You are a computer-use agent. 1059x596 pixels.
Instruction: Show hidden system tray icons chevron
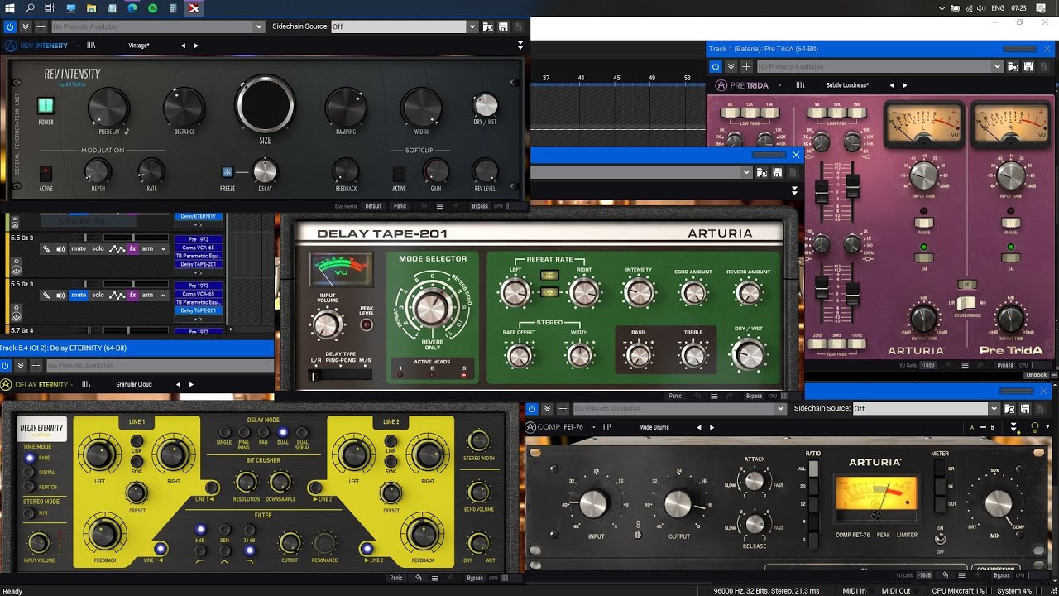(942, 8)
